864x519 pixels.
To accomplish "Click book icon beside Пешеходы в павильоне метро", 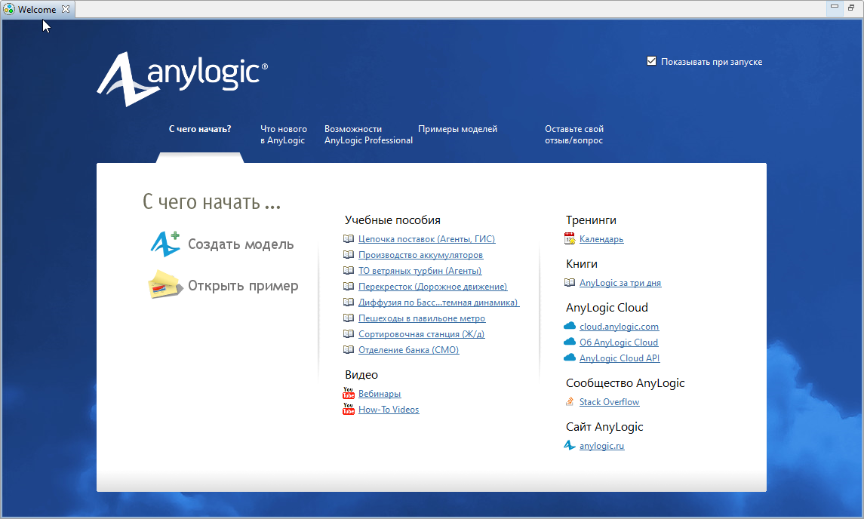I will point(349,318).
